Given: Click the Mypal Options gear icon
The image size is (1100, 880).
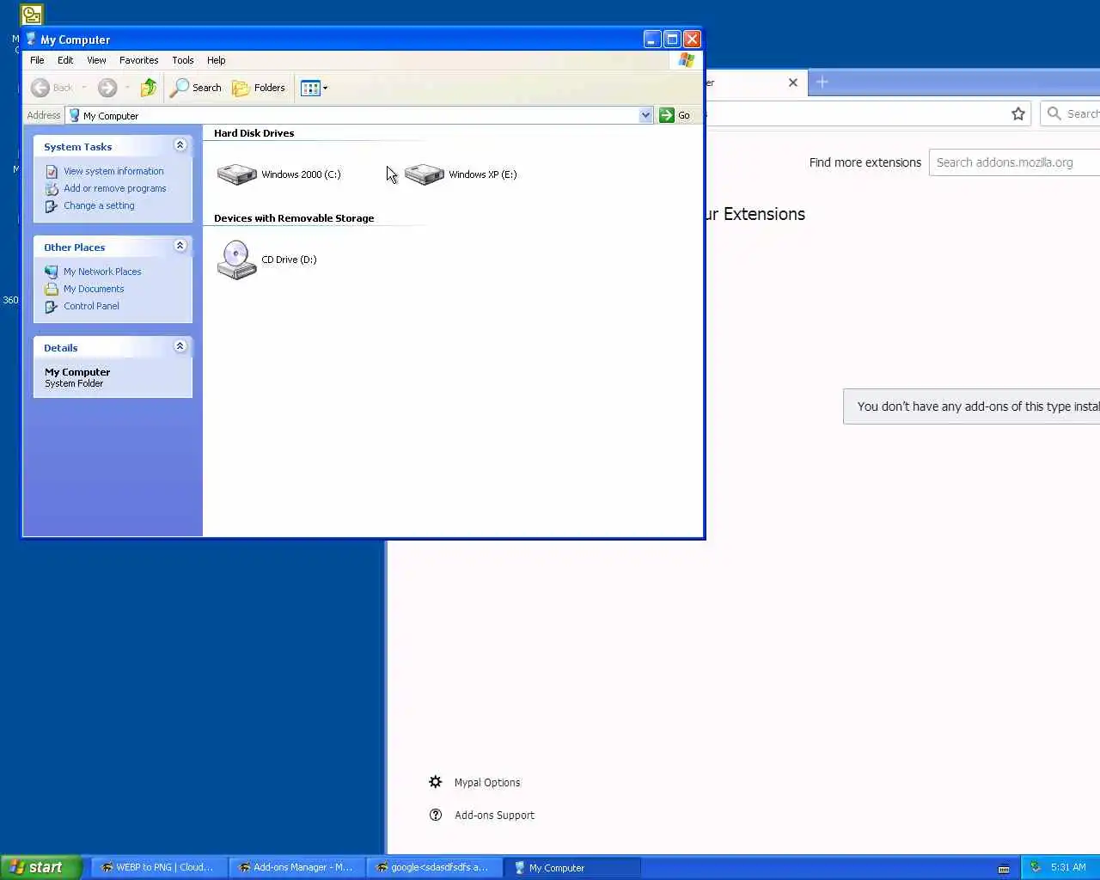Looking at the screenshot, I should coord(436,782).
